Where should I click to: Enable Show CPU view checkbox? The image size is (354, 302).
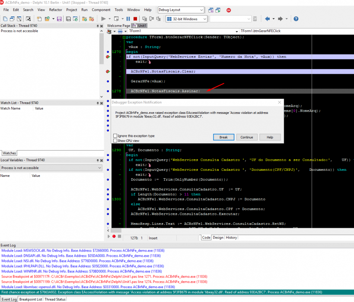pos(115,141)
